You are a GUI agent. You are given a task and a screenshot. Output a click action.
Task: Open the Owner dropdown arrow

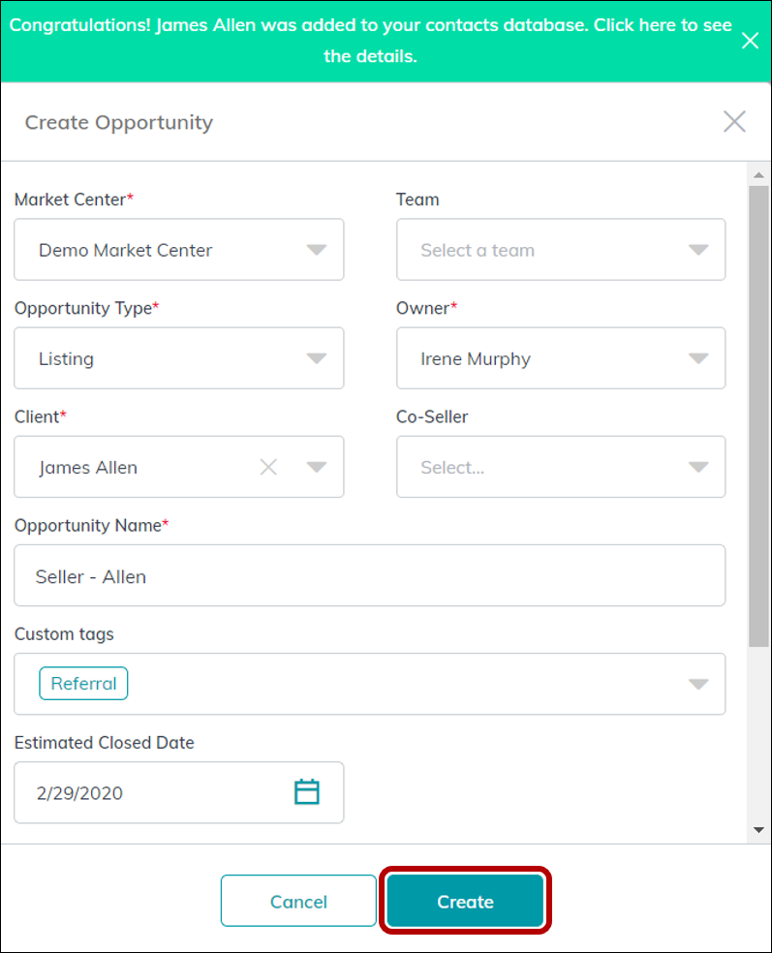(698, 358)
